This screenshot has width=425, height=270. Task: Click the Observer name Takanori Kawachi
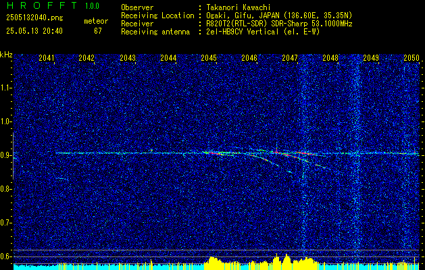tap(238, 7)
